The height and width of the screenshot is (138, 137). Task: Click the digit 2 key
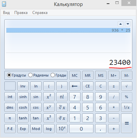88,118
